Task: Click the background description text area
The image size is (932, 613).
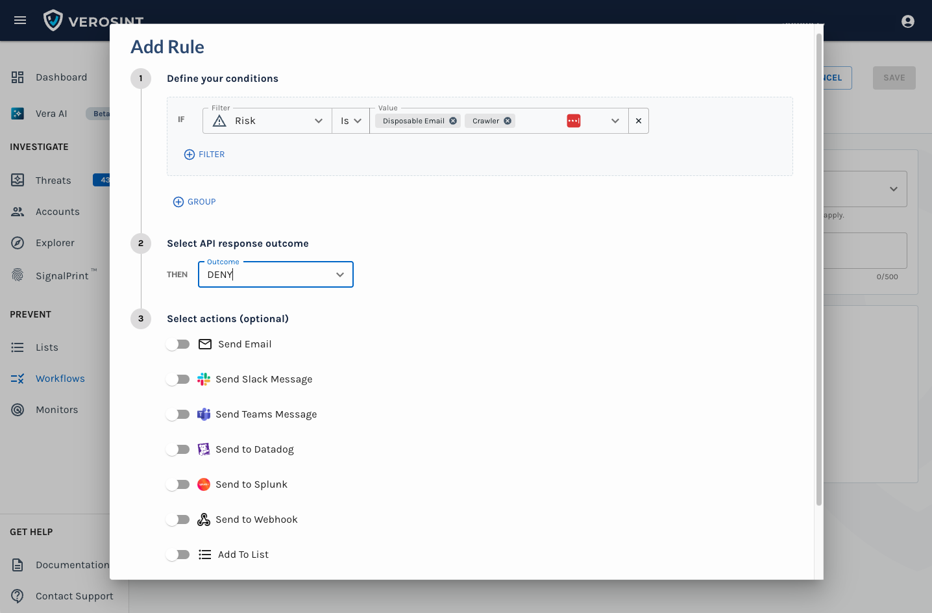Action: (865, 251)
